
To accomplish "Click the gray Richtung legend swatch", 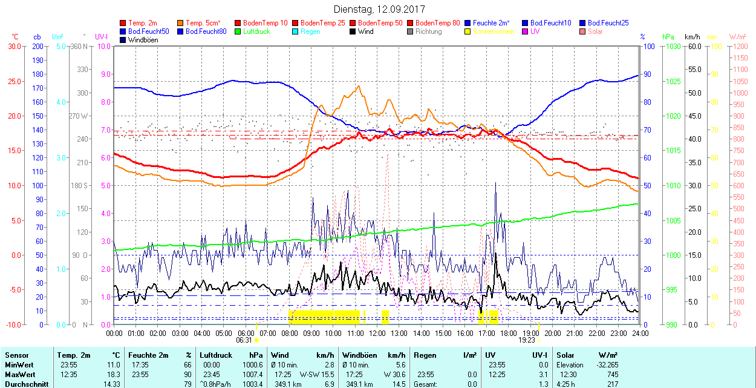I will 411,31.
